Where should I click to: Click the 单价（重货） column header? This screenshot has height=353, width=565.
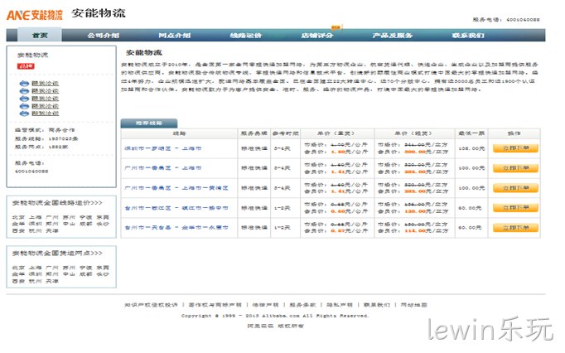[337, 133]
